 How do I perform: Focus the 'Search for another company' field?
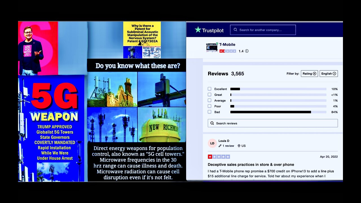(263, 30)
